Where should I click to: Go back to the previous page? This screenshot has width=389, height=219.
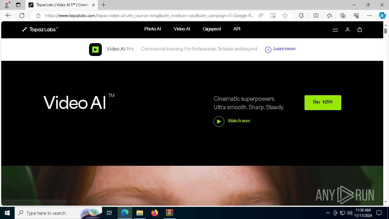(x=9, y=16)
